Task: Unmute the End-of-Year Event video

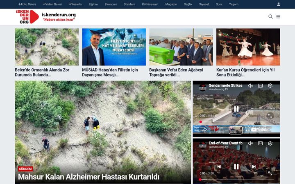Action: pos(250,143)
